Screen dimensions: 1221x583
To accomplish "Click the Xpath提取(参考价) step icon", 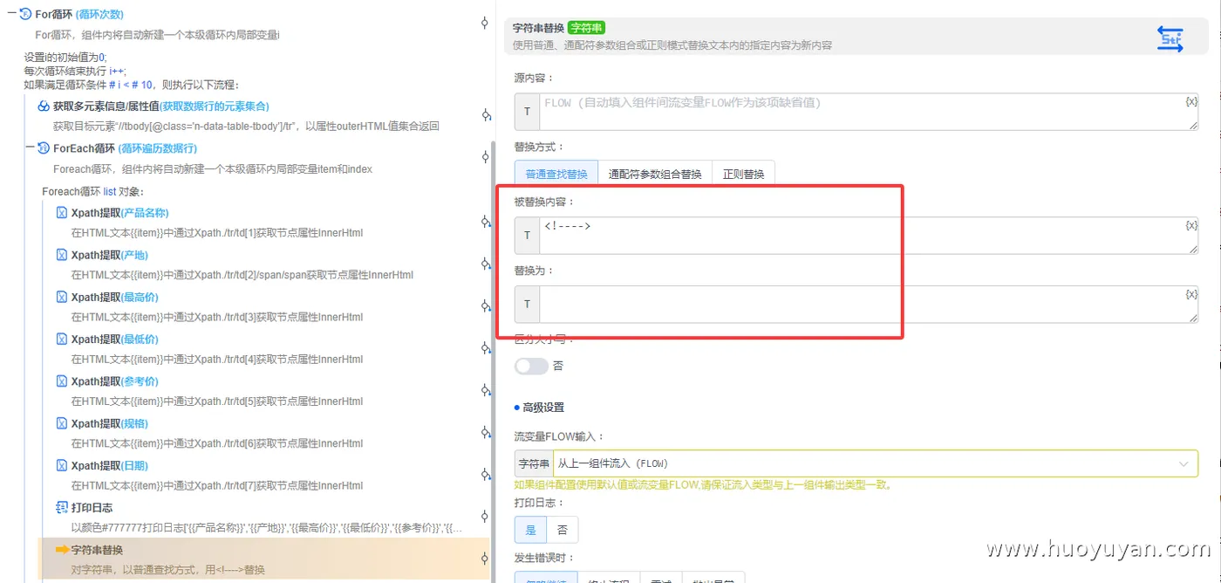I will (62, 381).
